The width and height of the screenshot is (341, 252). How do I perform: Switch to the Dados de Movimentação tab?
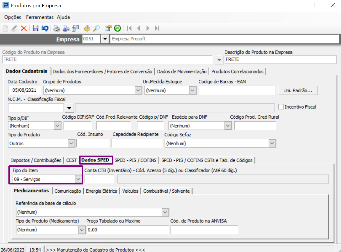(x=182, y=71)
